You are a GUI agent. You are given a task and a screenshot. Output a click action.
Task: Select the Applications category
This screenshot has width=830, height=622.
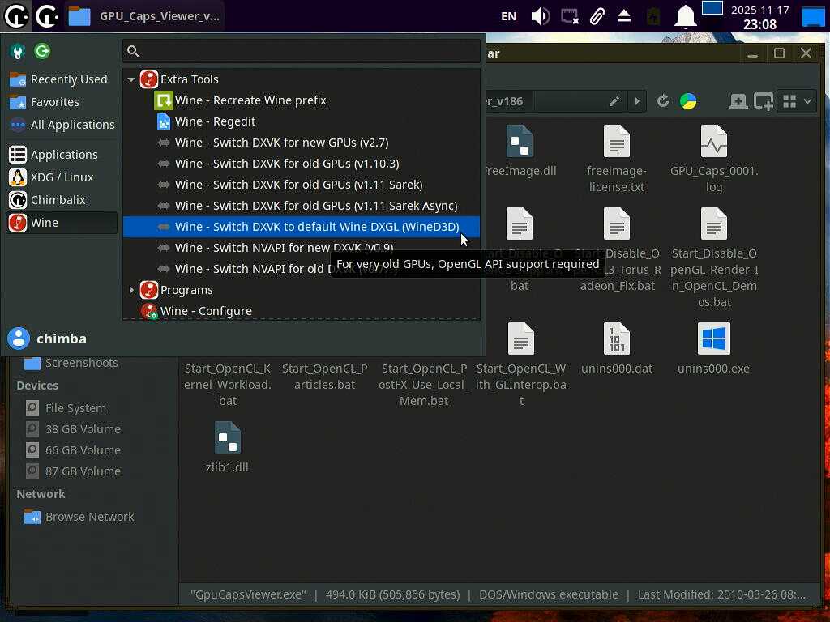pyautogui.click(x=62, y=155)
